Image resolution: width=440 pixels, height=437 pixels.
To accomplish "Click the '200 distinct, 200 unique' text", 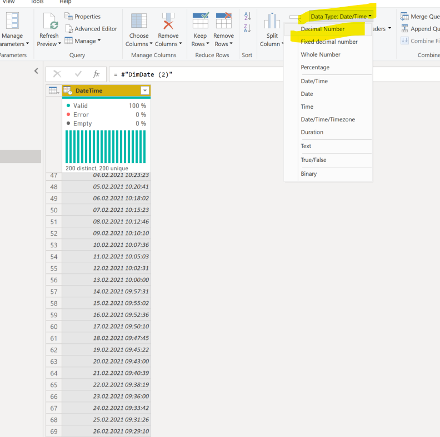I will tap(97, 168).
